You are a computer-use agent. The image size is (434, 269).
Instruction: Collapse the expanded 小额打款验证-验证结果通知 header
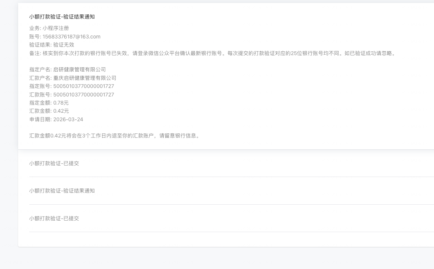62,17
